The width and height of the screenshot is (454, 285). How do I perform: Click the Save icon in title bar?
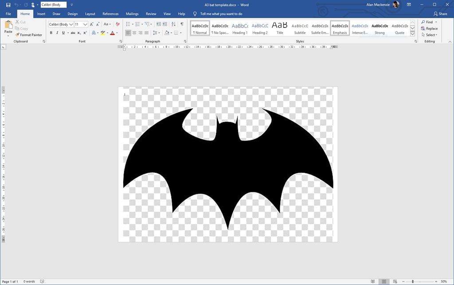[x=8, y=5]
